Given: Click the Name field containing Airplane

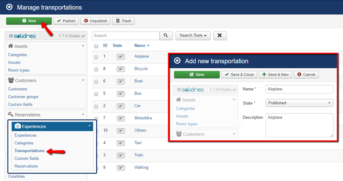Looking at the screenshot, I should click(299, 89).
